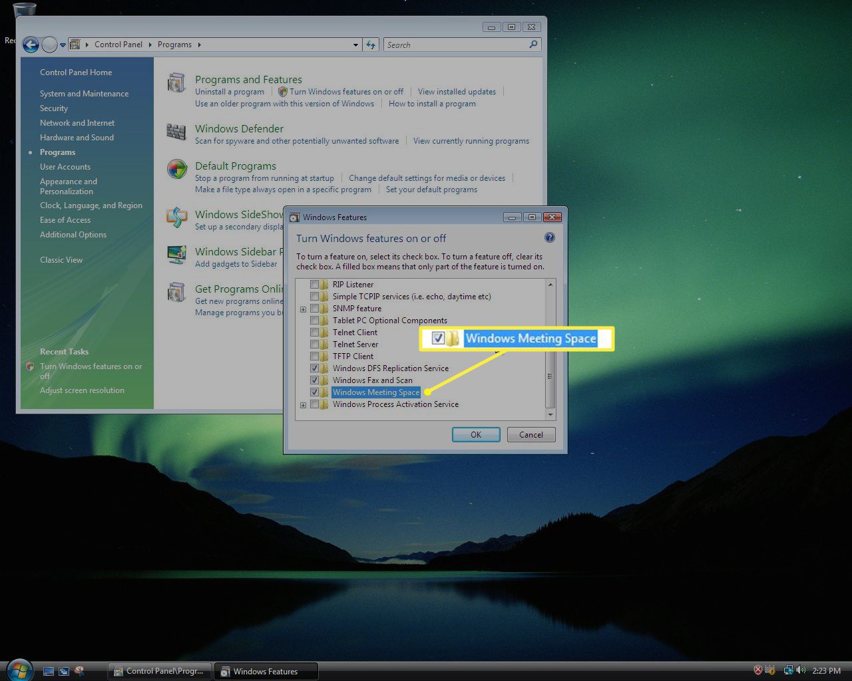Screen dimensions: 852x681
Task: Click the Windows SideShow icon
Action: click(176, 217)
